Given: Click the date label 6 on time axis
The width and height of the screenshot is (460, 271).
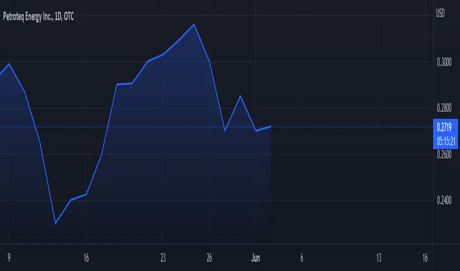Looking at the screenshot, I should point(302,258).
